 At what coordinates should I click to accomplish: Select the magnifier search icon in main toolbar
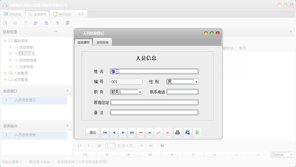point(5,23)
